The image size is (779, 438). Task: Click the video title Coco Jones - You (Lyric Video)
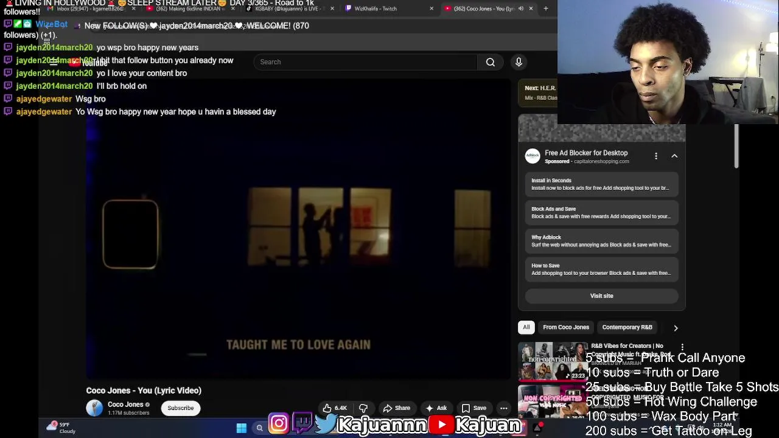point(144,391)
